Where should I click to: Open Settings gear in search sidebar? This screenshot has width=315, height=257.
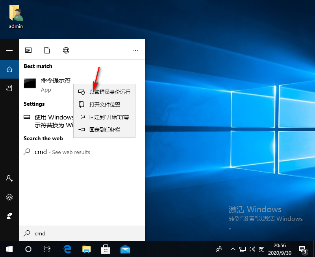10,197
